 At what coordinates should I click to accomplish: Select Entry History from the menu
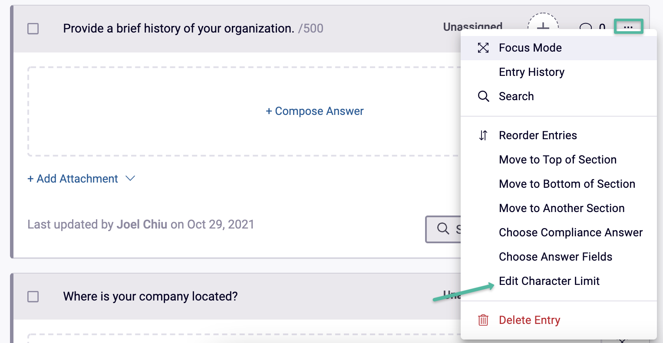tap(531, 72)
